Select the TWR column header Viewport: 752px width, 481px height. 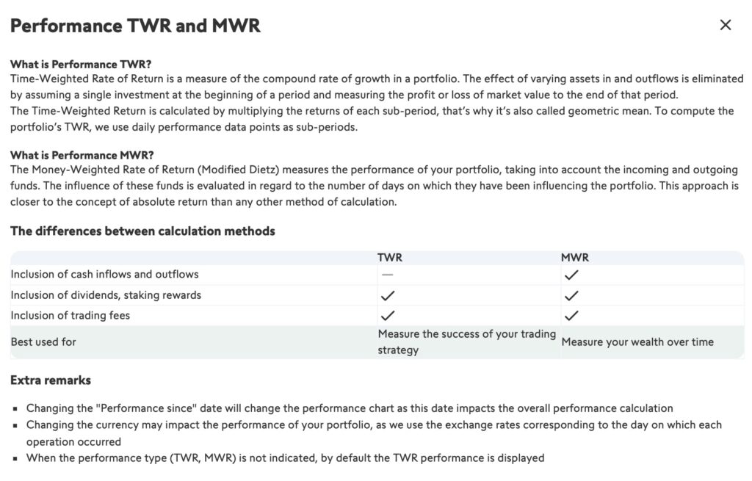click(390, 258)
